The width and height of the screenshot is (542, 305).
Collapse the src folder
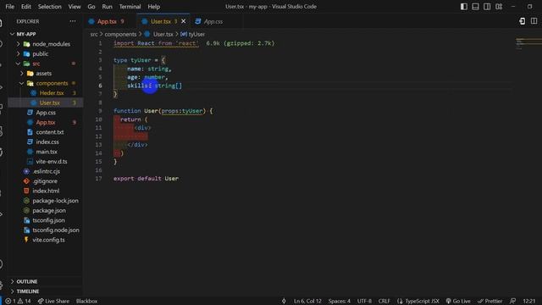19,64
